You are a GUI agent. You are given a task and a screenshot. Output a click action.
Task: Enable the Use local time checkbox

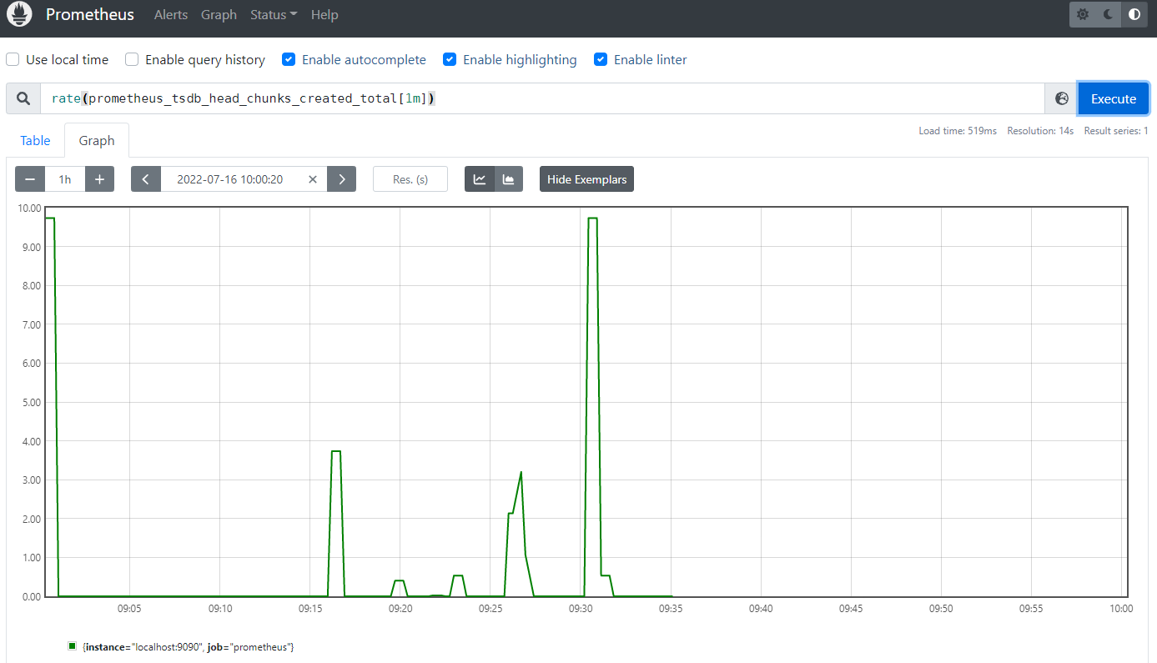click(x=13, y=60)
